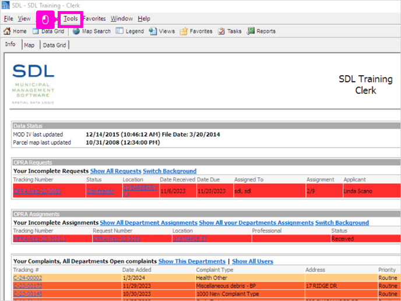Select the 11/20/2023 Date Due cell
Screen dimensions: 401x301
point(215,191)
